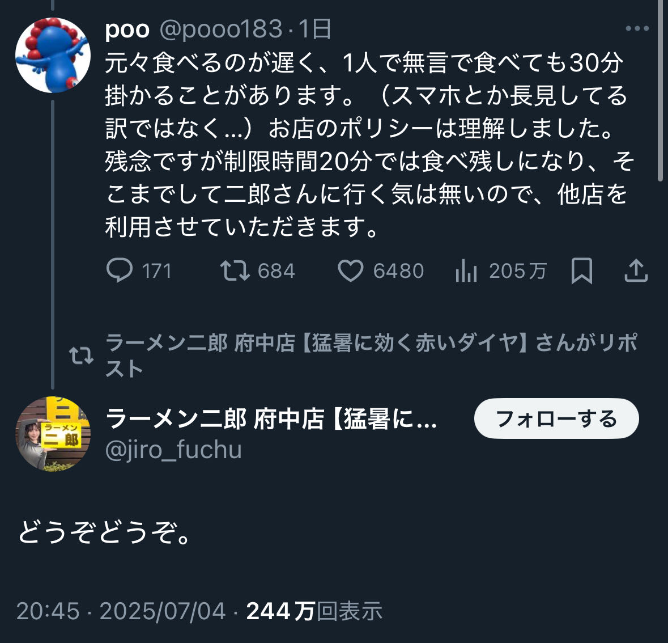Screen dimensions: 668x643
Task: Repost poo's post via retweet icon
Action: (x=235, y=270)
